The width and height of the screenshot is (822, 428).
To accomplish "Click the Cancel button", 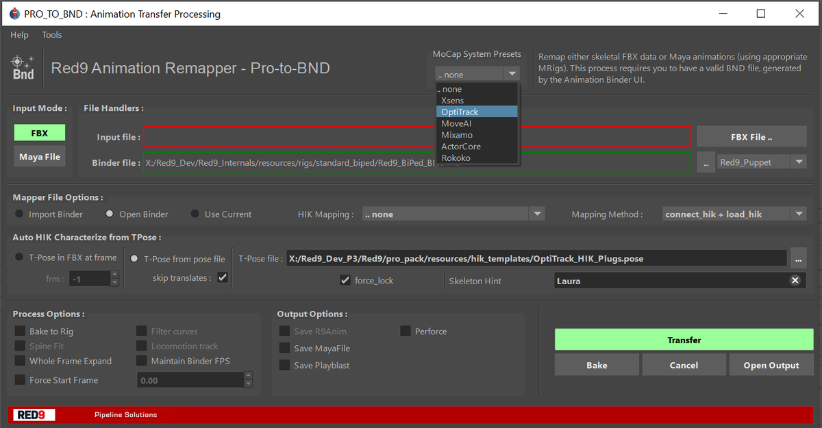I will 684,365.
